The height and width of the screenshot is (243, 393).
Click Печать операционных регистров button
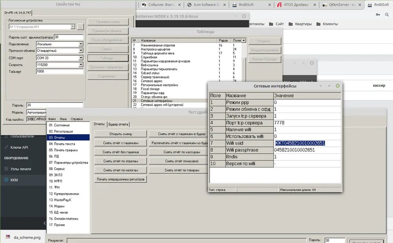pyautogui.click(x=121, y=179)
